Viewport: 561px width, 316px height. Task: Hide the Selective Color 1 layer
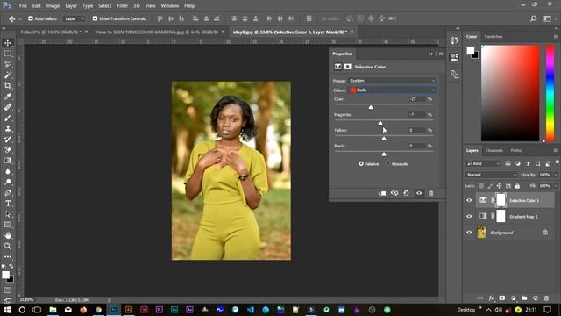click(x=469, y=200)
